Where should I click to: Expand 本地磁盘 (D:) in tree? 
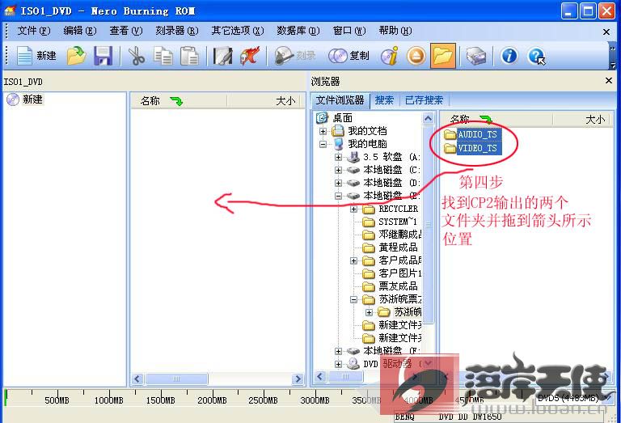pos(338,183)
